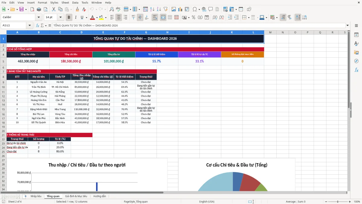Toggle Bold formatting
Screen dimensions: 362x204
[x=69, y=17]
